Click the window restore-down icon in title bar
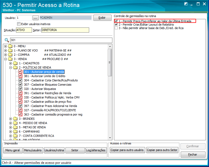This screenshot has height=167, width=209. (186, 4)
